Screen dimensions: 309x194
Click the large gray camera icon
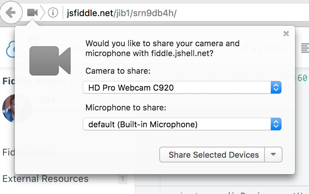[x=50, y=61]
